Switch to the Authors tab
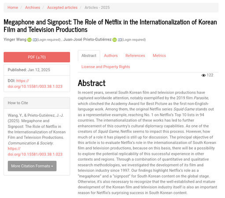 click(111, 56)
